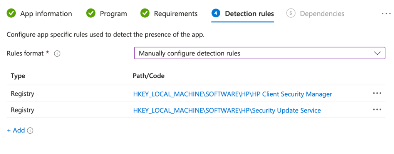The height and width of the screenshot is (154, 394).
Task: Click + Add to create a detection rule
Action: point(16,131)
